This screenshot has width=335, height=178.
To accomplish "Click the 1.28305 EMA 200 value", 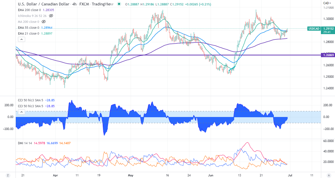I will pyautogui.click(x=48, y=10).
